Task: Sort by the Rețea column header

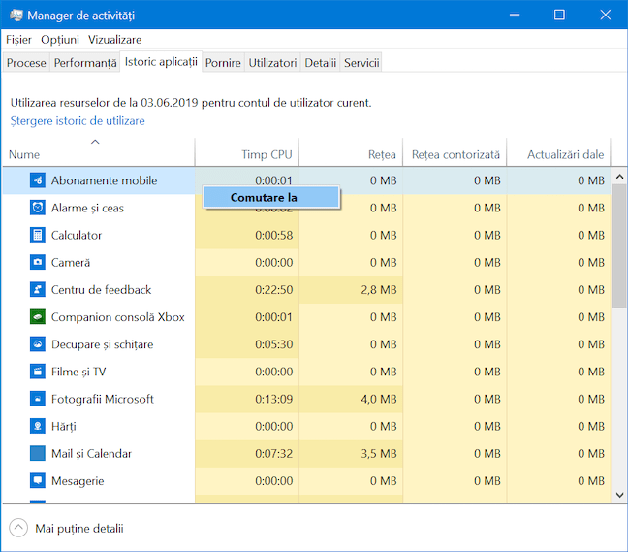Action: 351,152
